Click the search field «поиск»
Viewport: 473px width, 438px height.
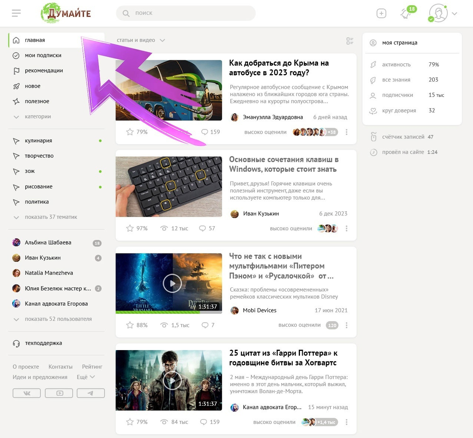[186, 13]
